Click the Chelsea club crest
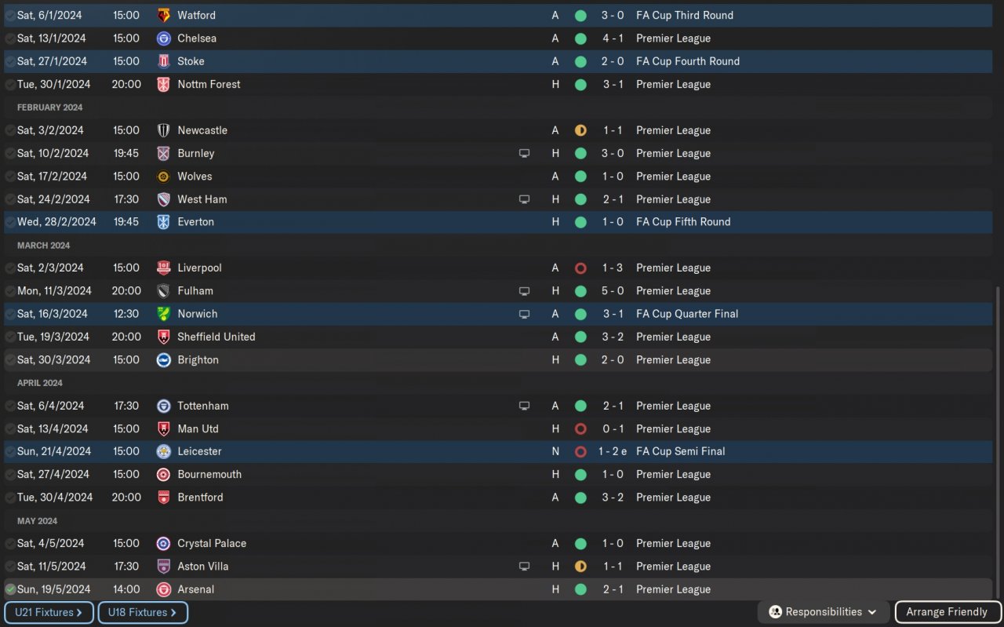This screenshot has width=1004, height=627. pyautogui.click(x=163, y=38)
